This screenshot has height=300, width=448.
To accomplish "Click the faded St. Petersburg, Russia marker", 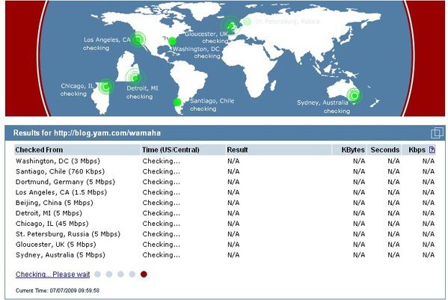I will 247,22.
